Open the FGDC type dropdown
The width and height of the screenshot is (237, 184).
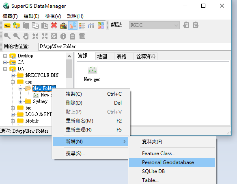pos(154,25)
